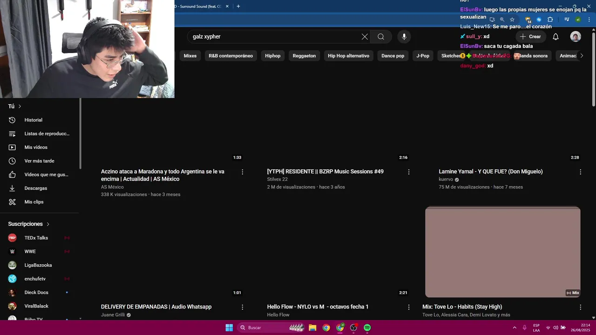The height and width of the screenshot is (335, 596).
Task: Clear the YouTube search text with the X
Action: coord(365,37)
